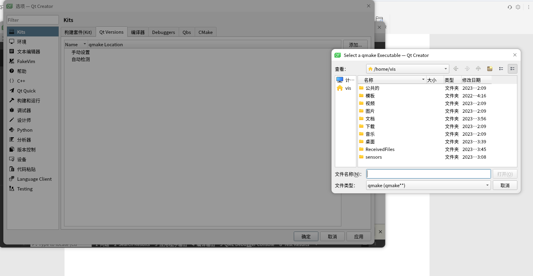The width and height of the screenshot is (533, 276).
Task: Open FakeVim settings category
Action: tap(33, 61)
